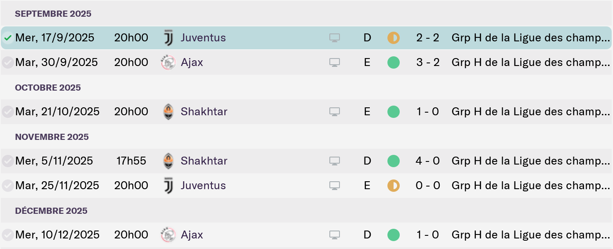613x249 pixels.
Task: Click the TV monitor icon on 10/12/2025 row
Action: [x=335, y=235]
